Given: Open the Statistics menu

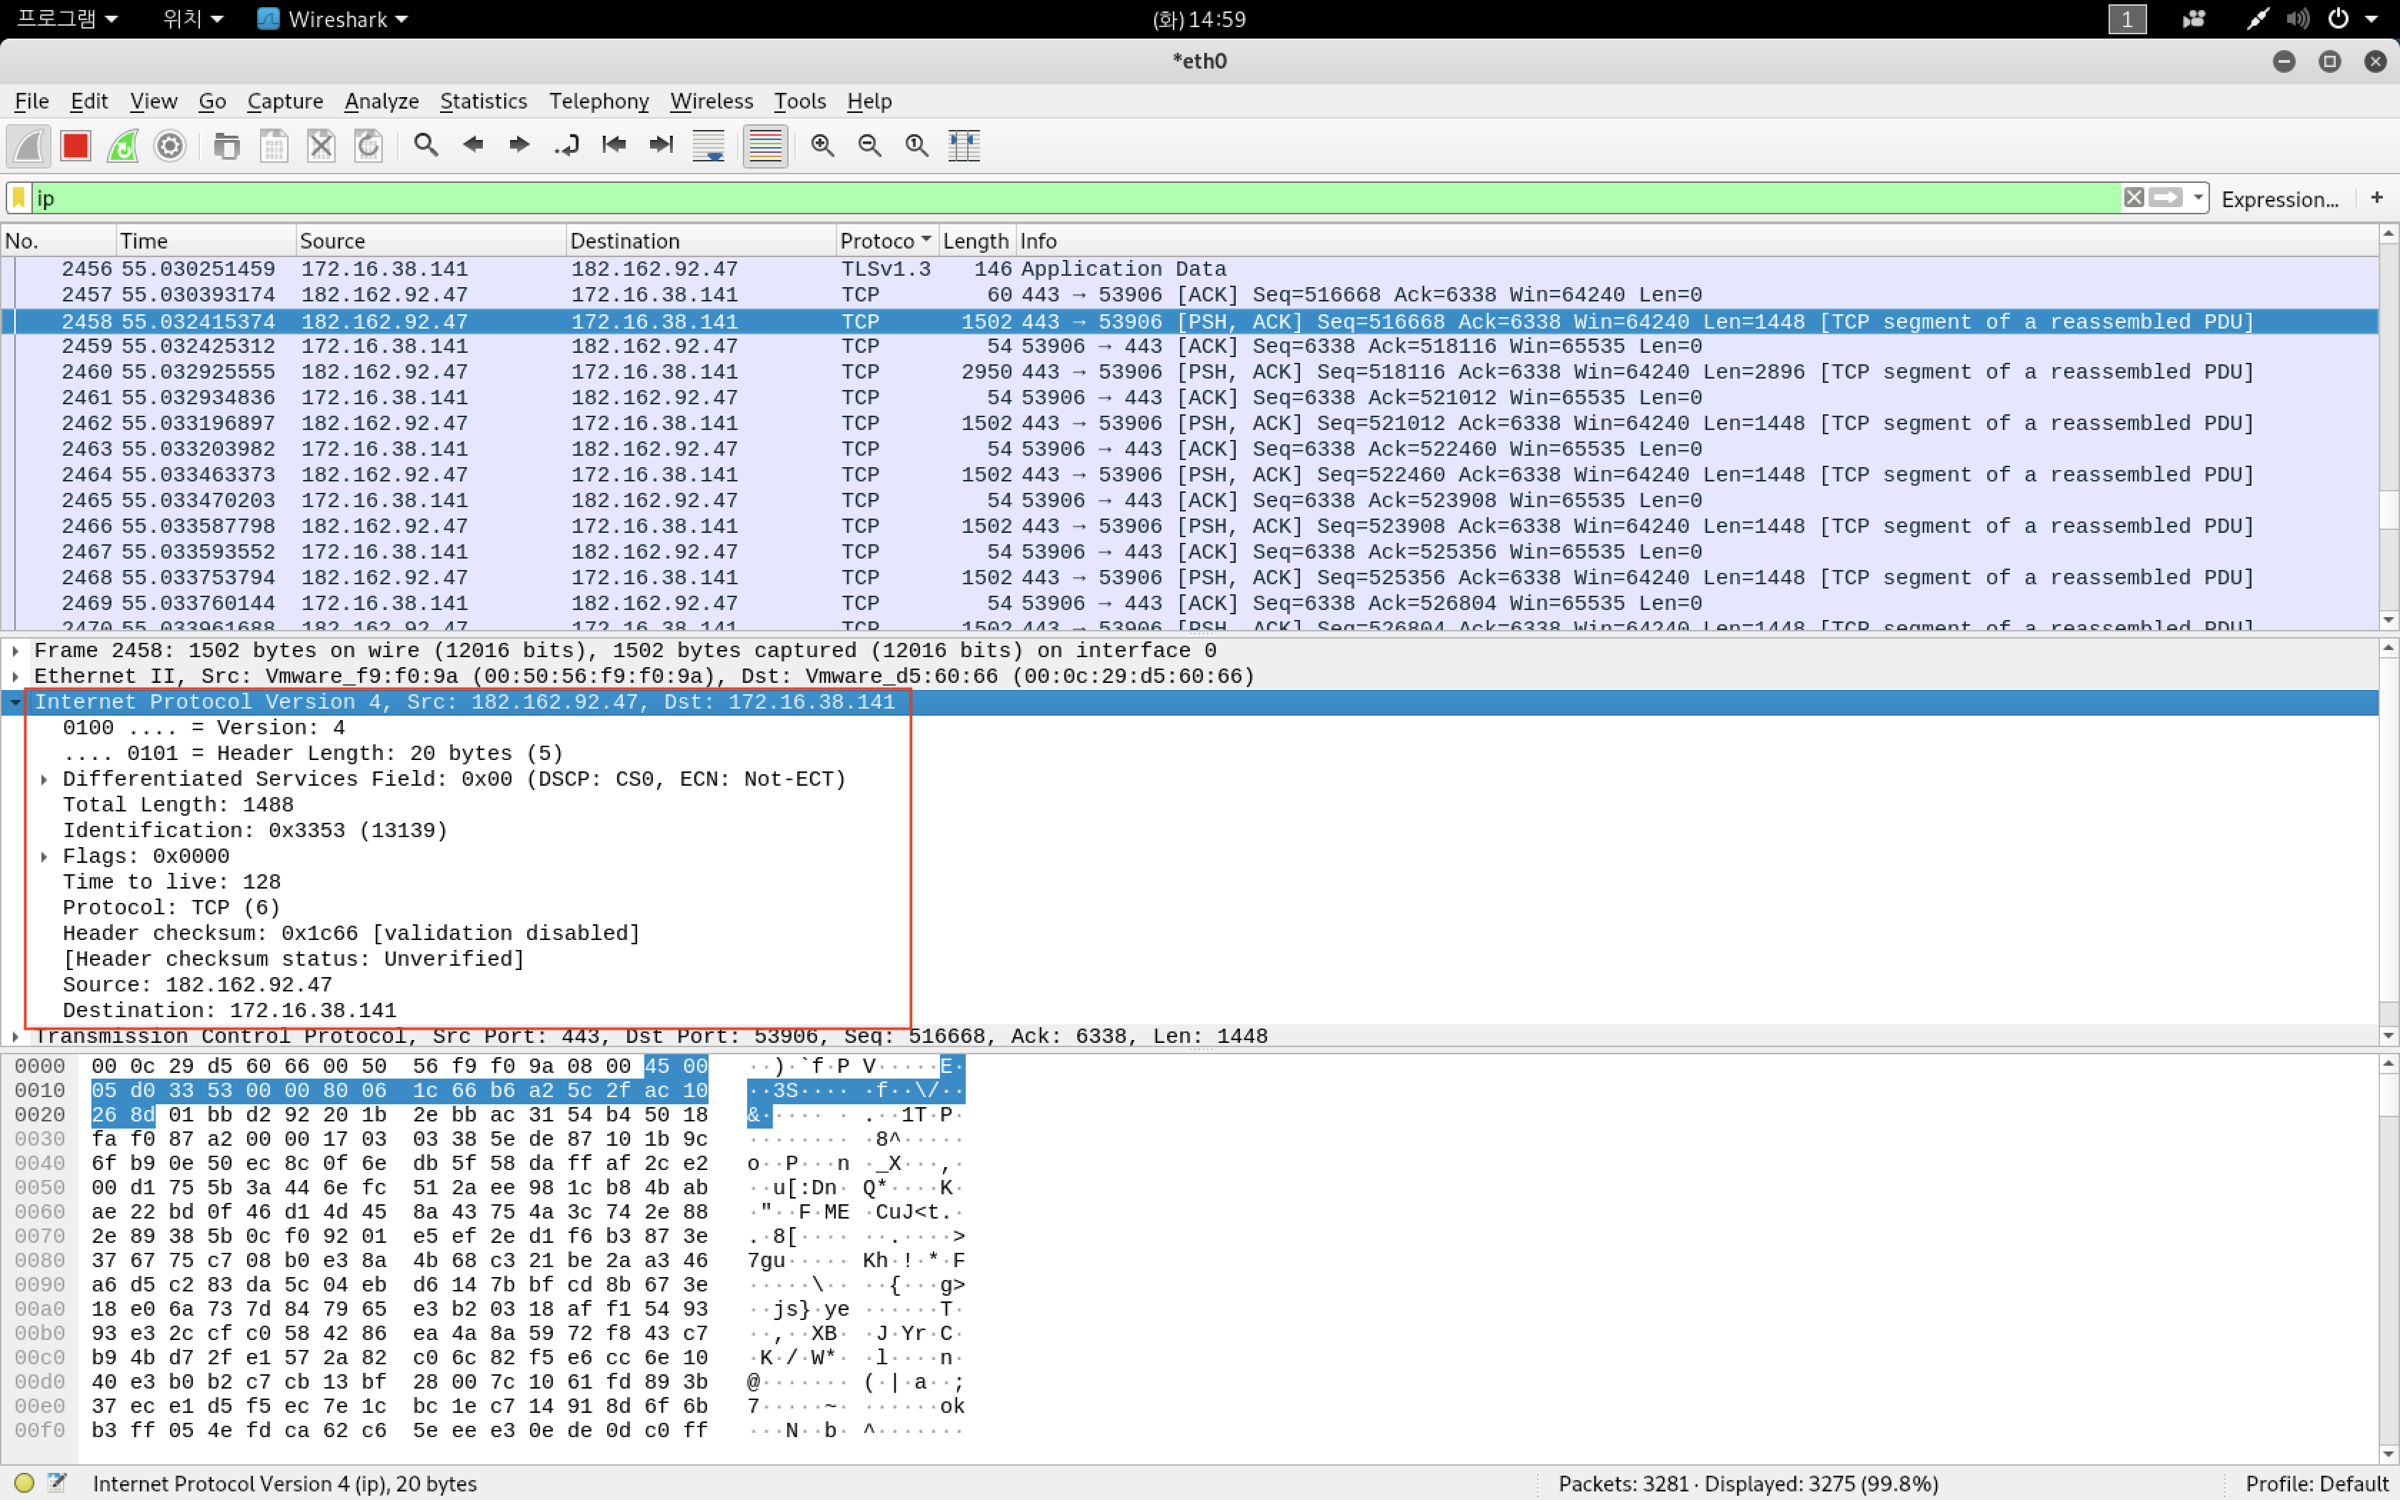Looking at the screenshot, I should [x=483, y=101].
